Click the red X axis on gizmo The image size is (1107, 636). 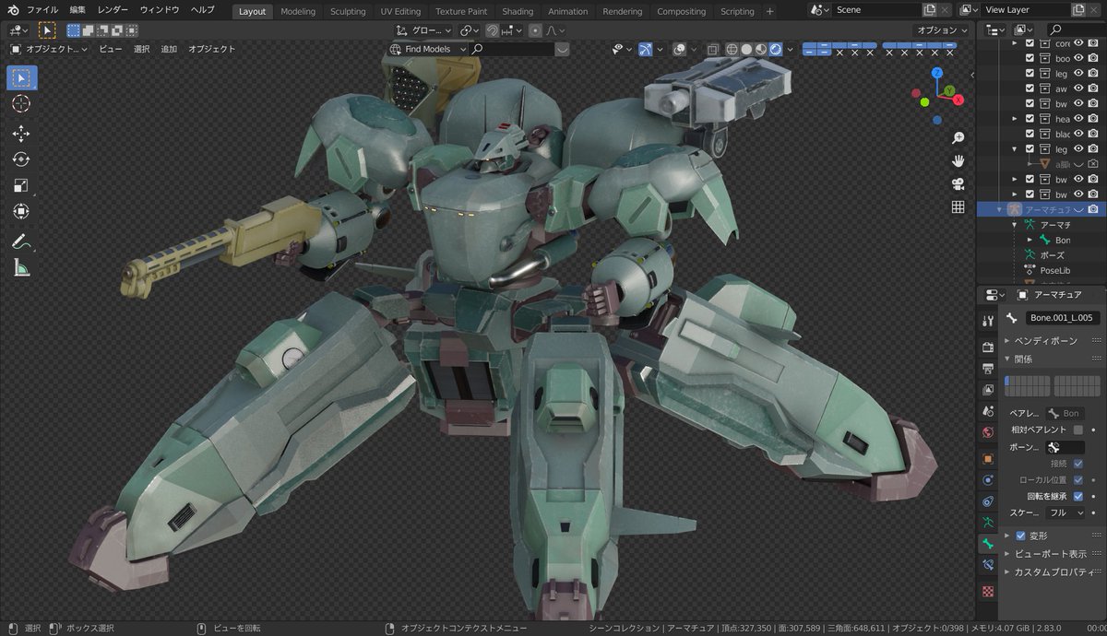click(958, 100)
